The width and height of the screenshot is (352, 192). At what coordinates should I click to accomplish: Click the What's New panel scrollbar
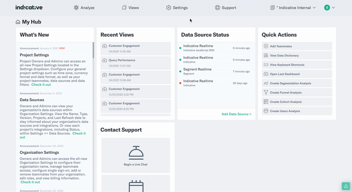[x=93, y=50]
